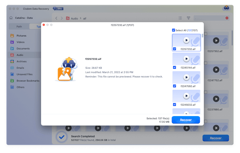
Task: Select the Others category icon
Action: (12, 87)
